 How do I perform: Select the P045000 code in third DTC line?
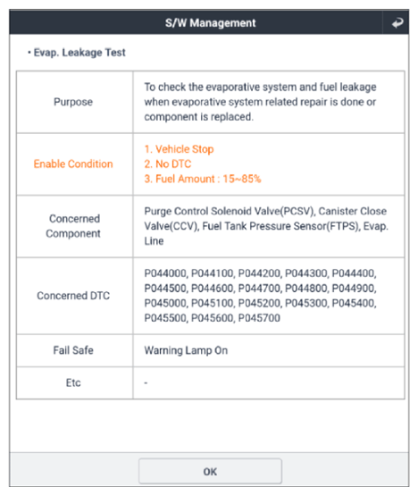pos(166,303)
